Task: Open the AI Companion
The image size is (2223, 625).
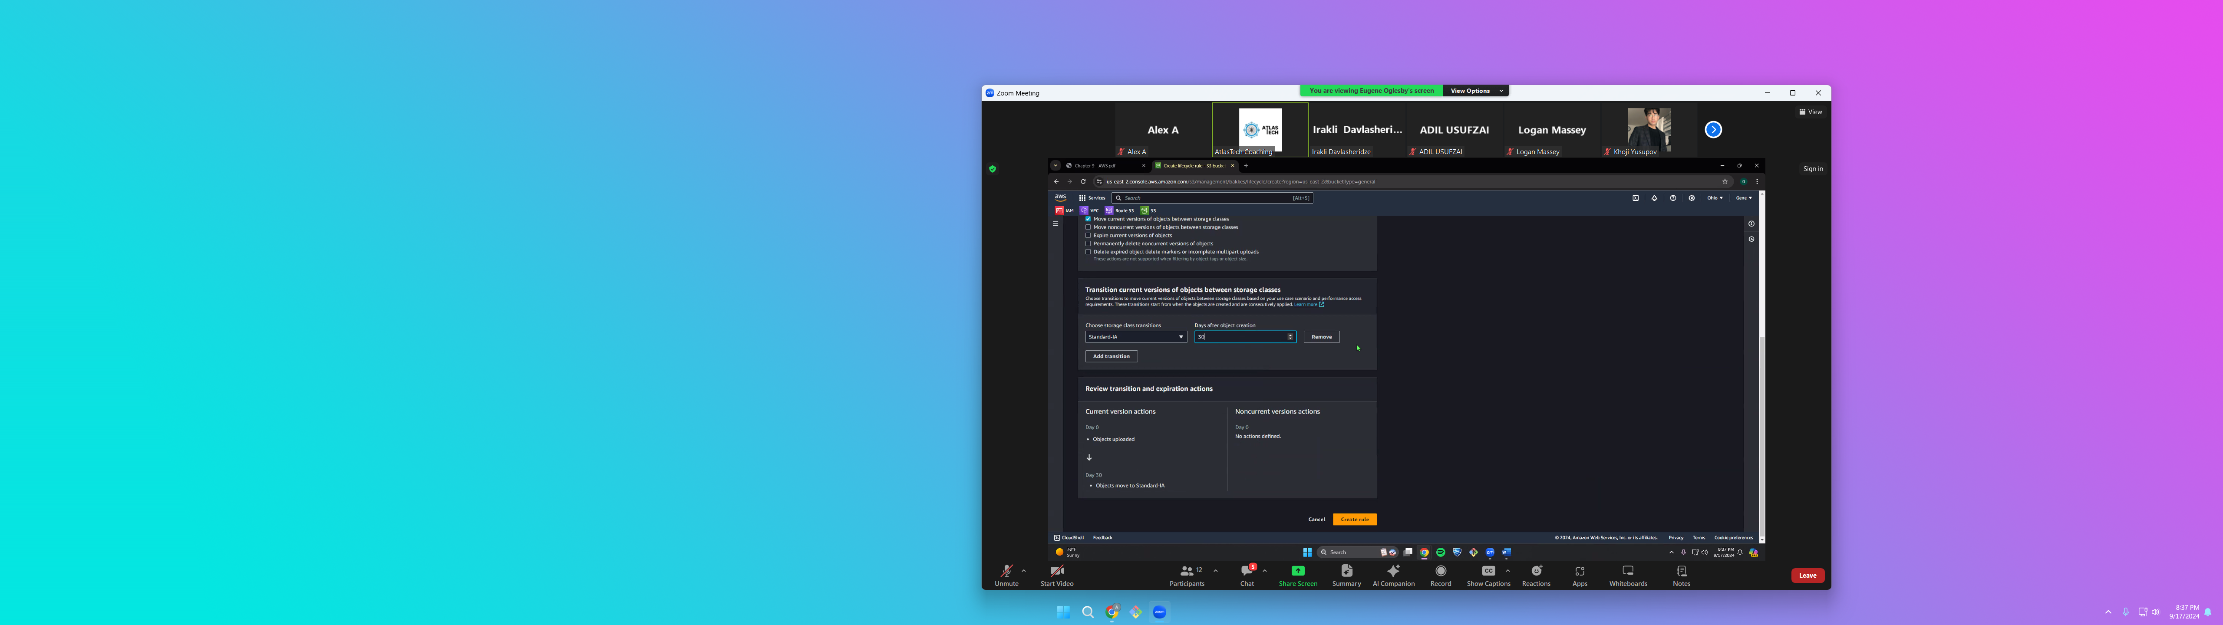Action: 1393,572
